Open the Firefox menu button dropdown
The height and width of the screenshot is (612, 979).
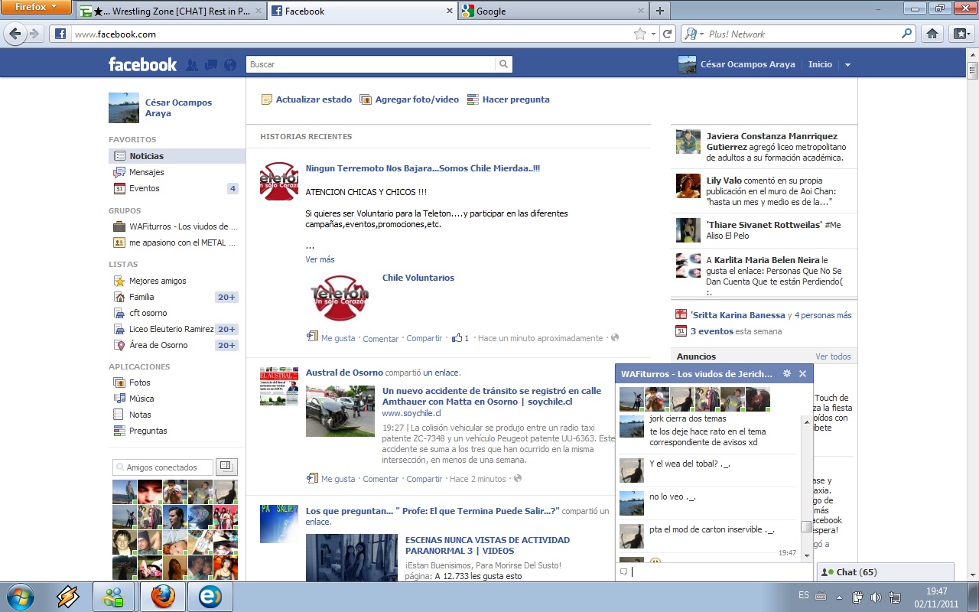(36, 7)
